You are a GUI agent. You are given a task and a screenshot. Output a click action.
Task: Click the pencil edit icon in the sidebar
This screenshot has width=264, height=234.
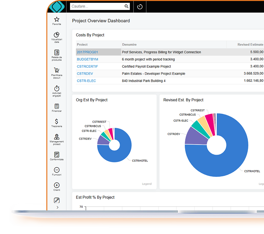(x=57, y=199)
